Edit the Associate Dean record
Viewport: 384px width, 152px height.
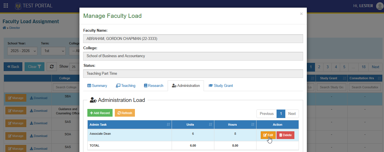[x=268, y=135]
